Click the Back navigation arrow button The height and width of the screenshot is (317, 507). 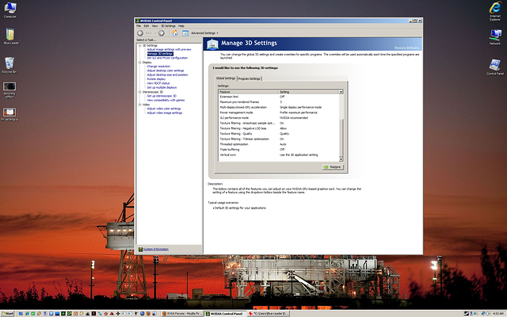[x=141, y=32]
